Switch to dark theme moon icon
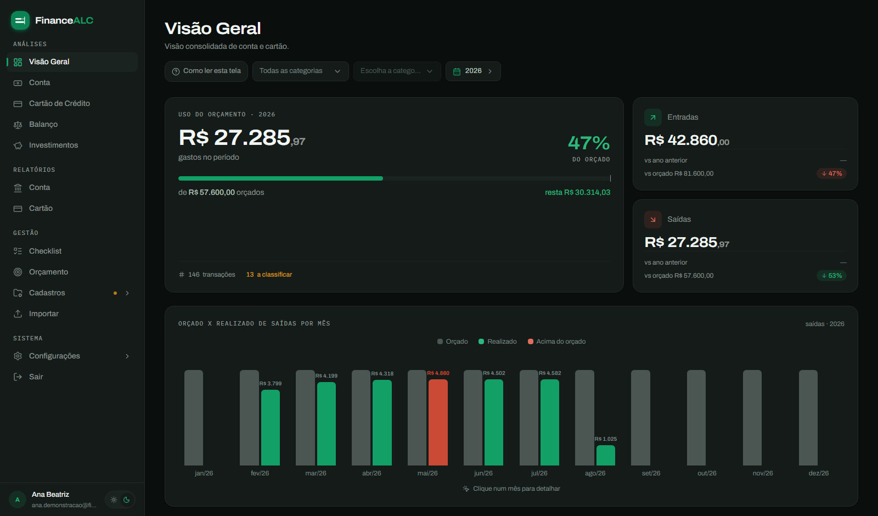 point(127,500)
